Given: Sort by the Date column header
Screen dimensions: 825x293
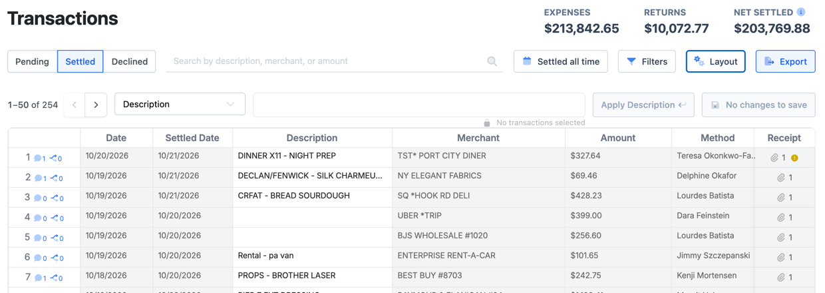Looking at the screenshot, I should click(x=116, y=138).
